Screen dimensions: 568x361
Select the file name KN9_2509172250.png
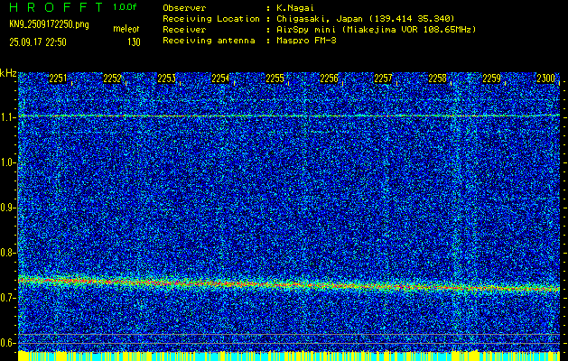49,25
